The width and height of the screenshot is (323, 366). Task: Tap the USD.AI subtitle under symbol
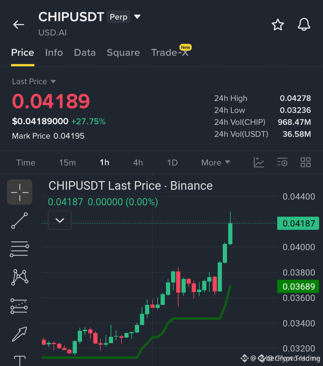(53, 33)
